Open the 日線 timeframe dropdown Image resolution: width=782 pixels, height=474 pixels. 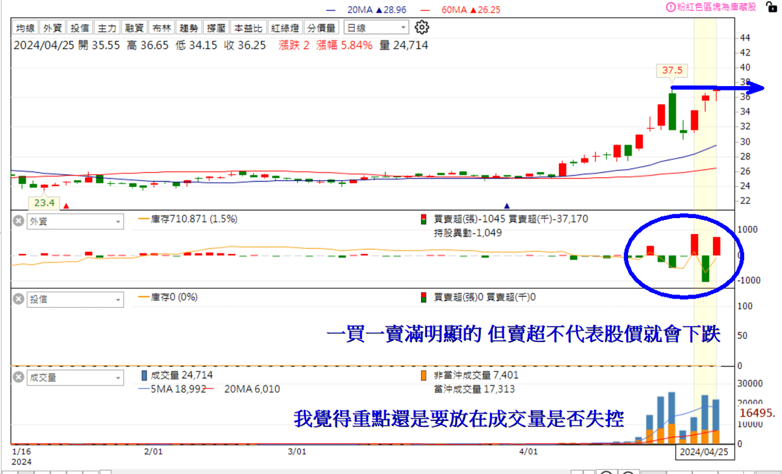(x=376, y=27)
